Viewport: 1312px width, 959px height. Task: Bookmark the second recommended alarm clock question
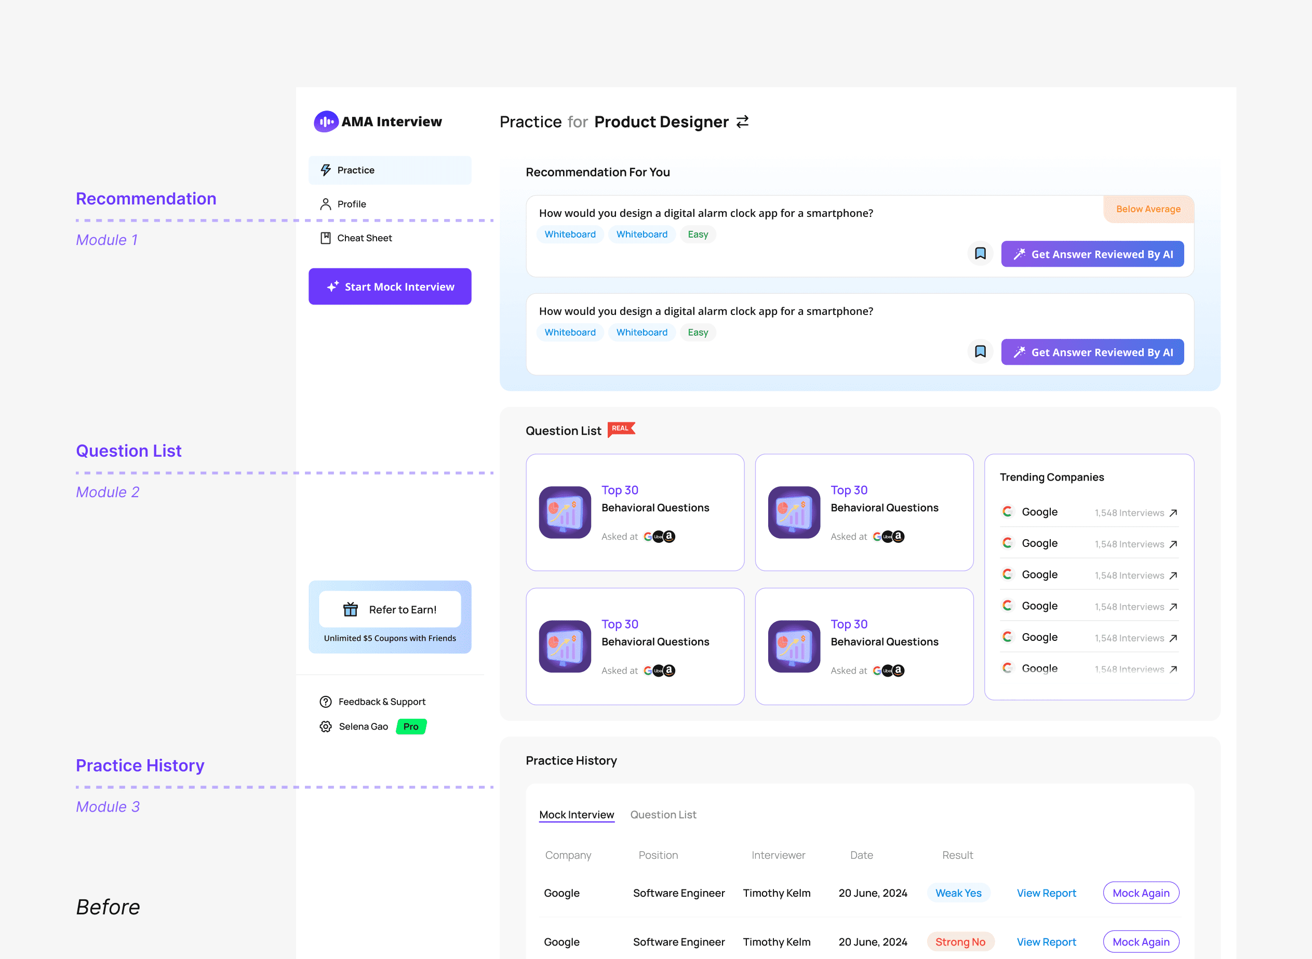(x=980, y=352)
